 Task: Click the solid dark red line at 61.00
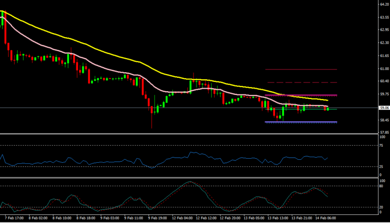pos(301,69)
